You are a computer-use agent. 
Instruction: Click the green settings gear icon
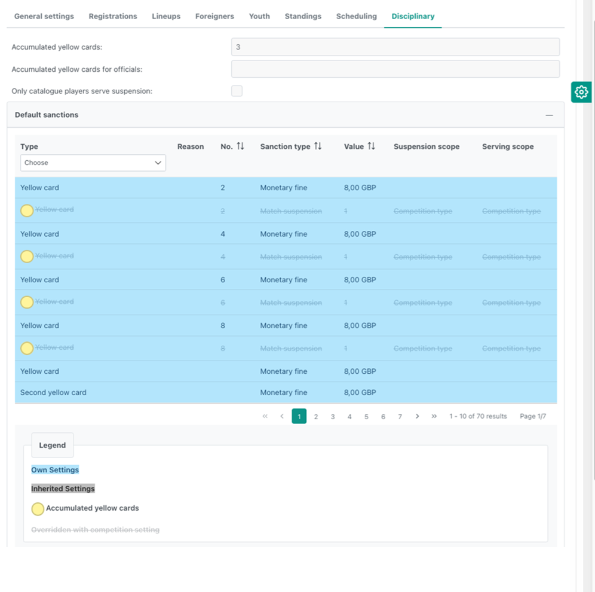click(581, 92)
